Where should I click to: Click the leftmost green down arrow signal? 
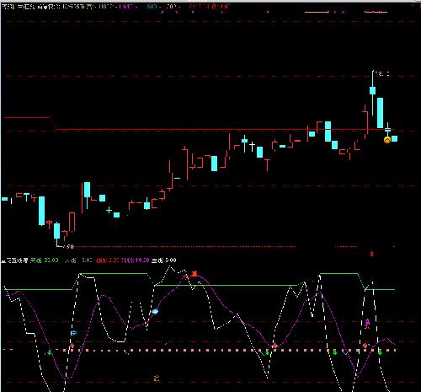[50, 352]
